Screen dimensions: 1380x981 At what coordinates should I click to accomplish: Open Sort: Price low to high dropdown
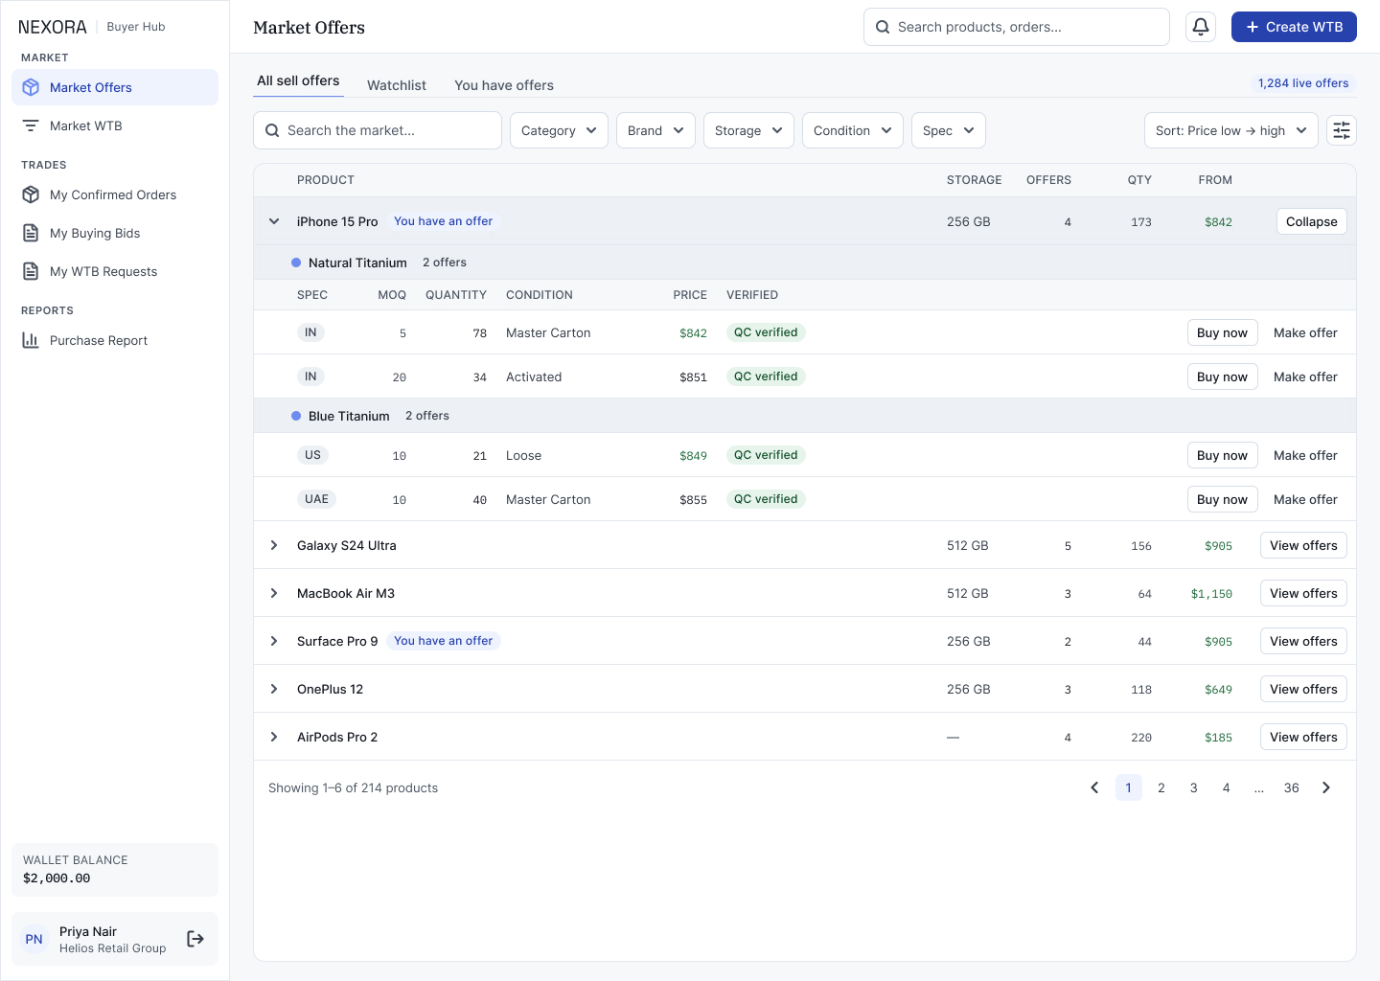point(1231,130)
